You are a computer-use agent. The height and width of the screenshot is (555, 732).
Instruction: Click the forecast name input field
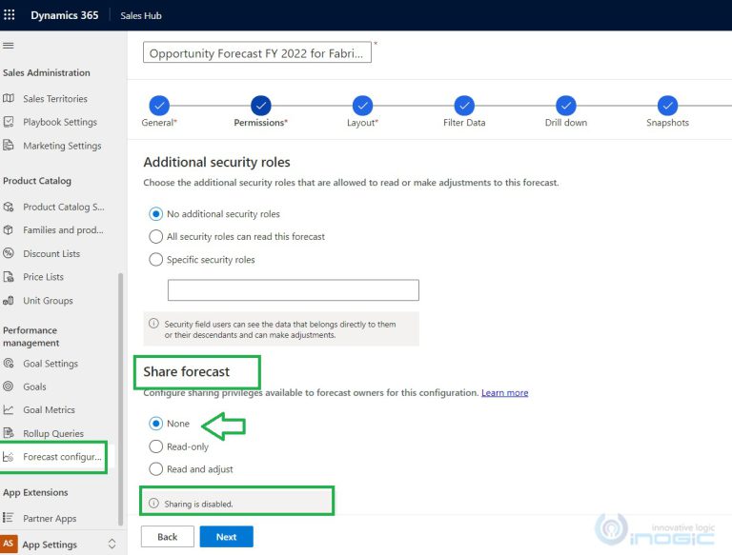[257, 52]
